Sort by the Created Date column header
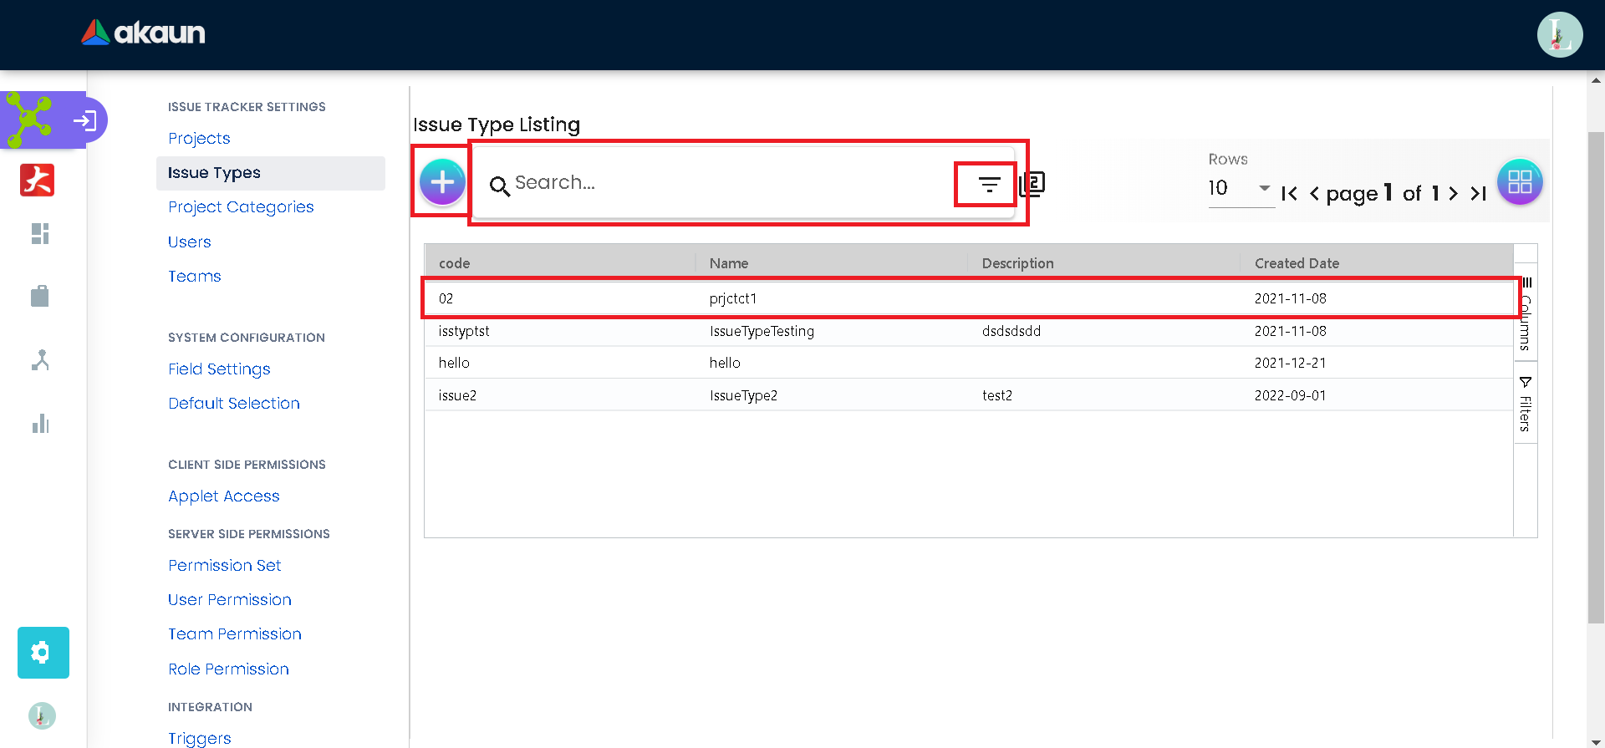Screen dimensions: 1605x748 [x=1296, y=263]
